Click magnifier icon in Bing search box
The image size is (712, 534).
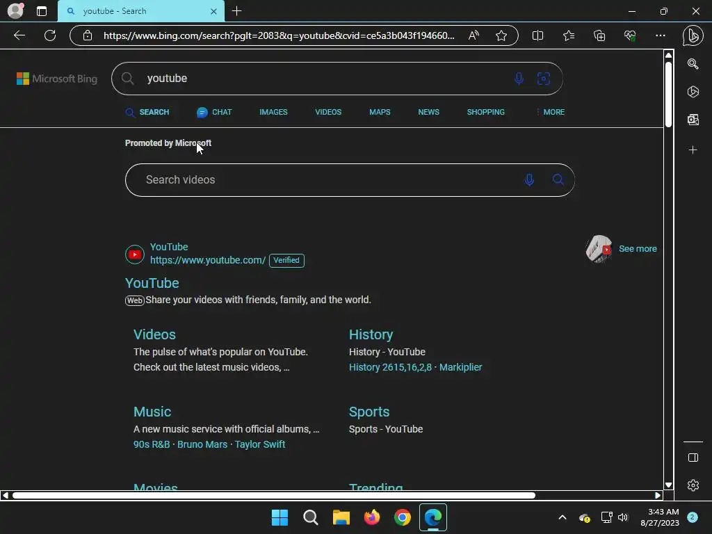pos(128,79)
